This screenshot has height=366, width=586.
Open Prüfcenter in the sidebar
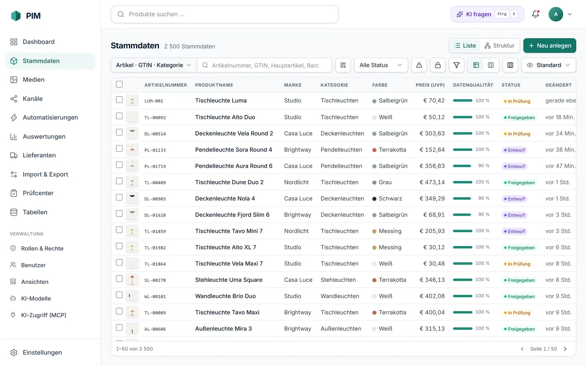(50, 193)
